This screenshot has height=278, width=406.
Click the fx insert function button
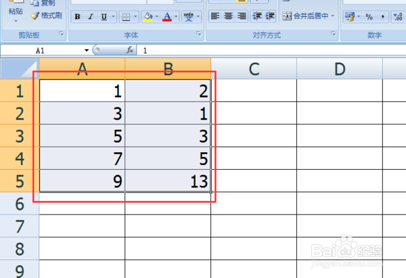tap(130, 50)
